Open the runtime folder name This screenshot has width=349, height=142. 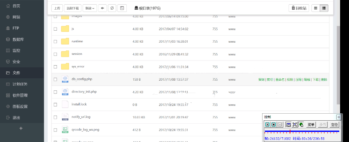(77, 41)
